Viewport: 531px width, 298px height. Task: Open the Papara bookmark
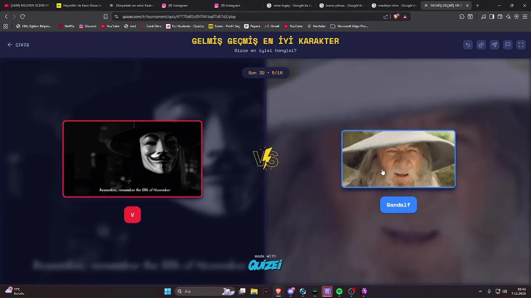(x=252, y=26)
